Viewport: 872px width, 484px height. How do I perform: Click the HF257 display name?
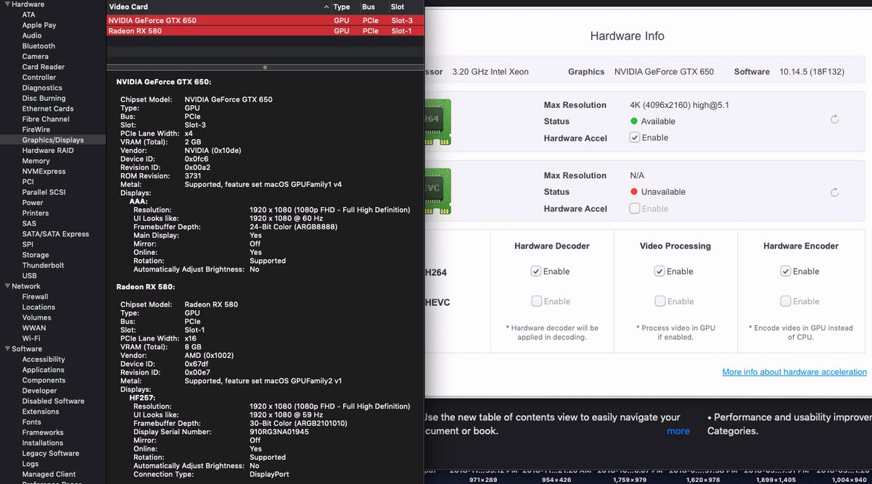click(141, 398)
